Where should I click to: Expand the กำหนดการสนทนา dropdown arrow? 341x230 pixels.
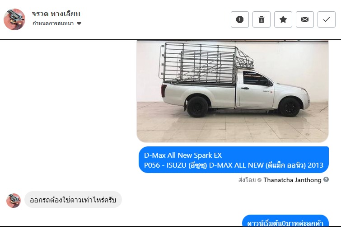79,23
